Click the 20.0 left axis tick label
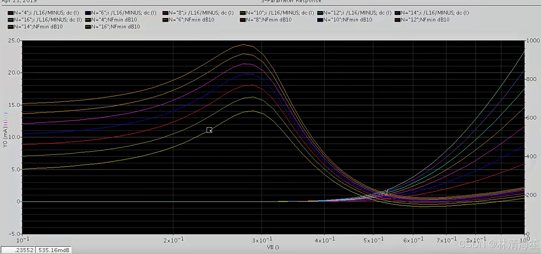 (15, 73)
